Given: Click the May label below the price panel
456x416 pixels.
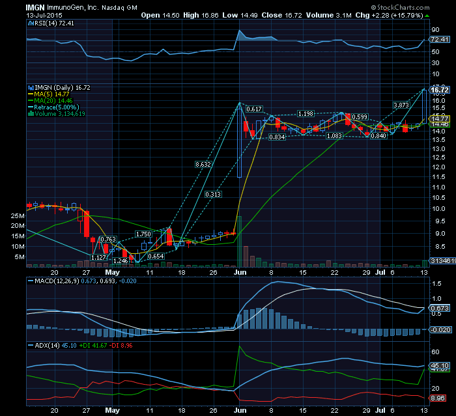Looking at the screenshot, I should (112, 272).
